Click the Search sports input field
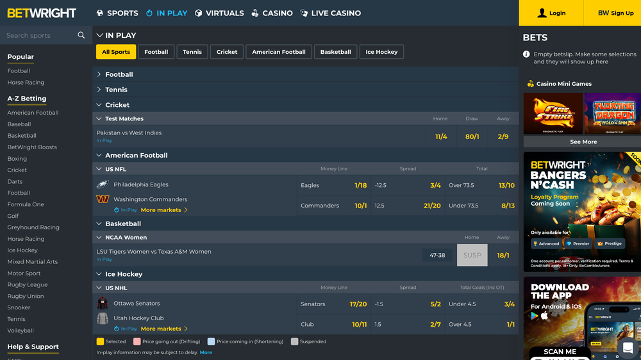The width and height of the screenshot is (641, 360). click(41, 35)
